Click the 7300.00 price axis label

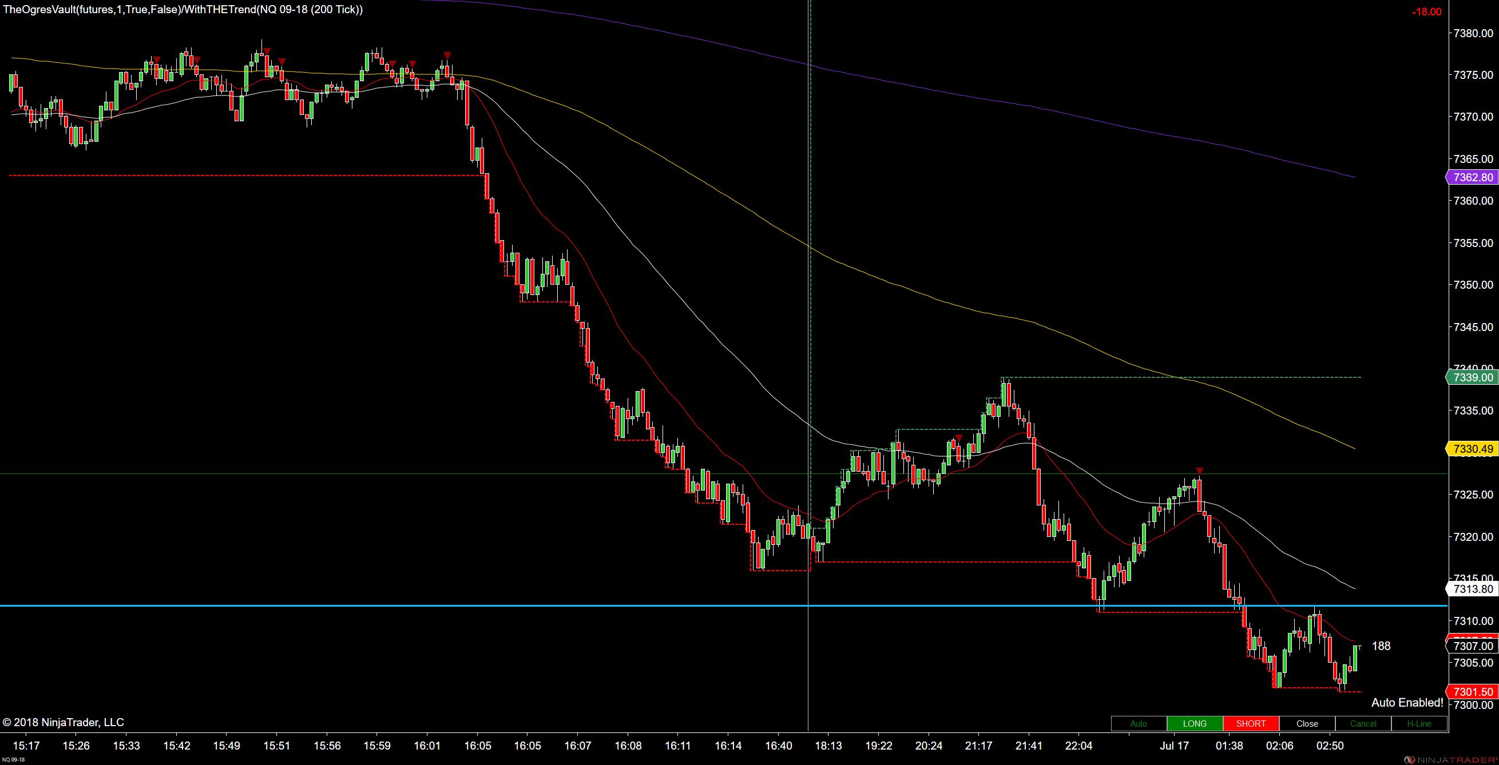pos(1473,705)
